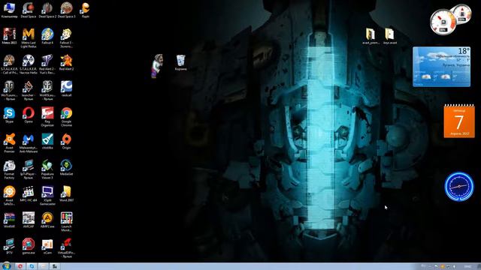Launch the Format Factory shortcut

(9, 169)
